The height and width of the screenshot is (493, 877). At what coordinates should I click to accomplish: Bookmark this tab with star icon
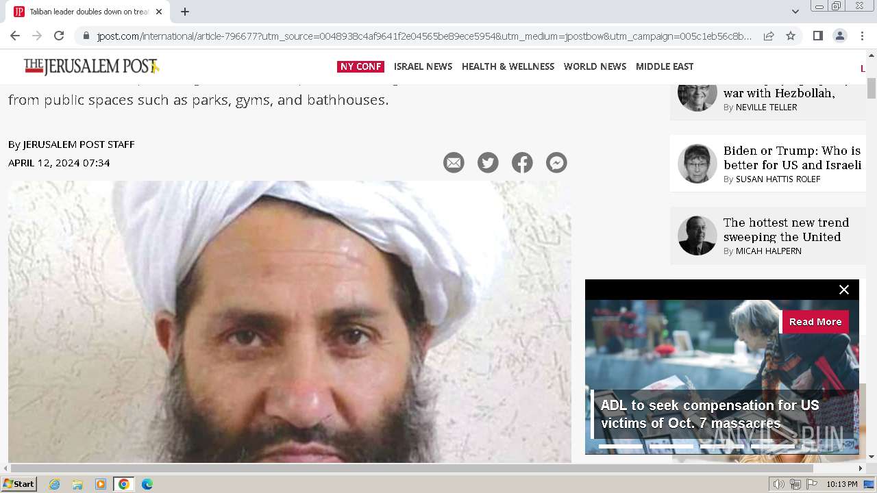[791, 36]
